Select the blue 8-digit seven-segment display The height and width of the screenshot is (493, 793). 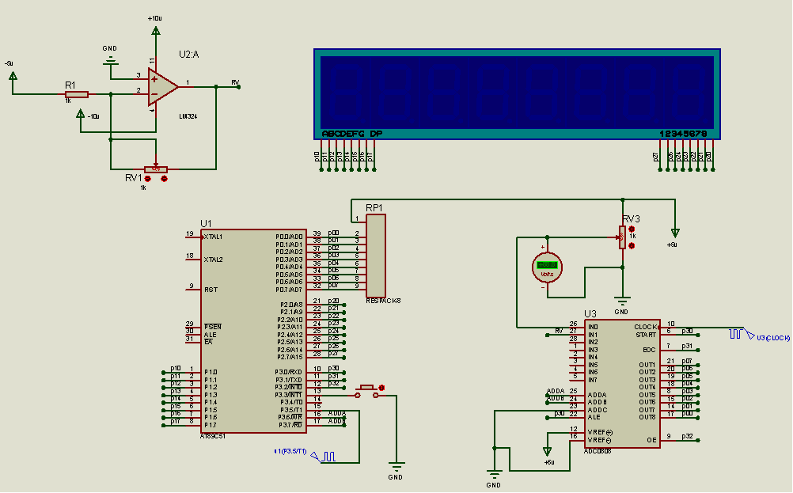pyautogui.click(x=517, y=94)
